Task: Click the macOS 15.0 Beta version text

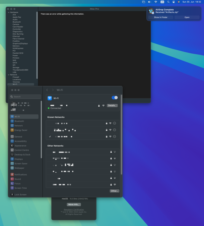Action: click(75, 199)
